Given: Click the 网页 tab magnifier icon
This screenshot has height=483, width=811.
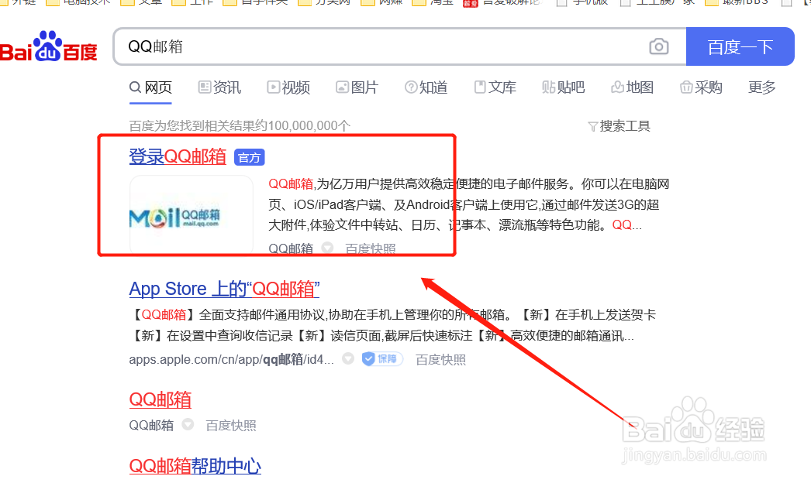Looking at the screenshot, I should pyautogui.click(x=135, y=87).
